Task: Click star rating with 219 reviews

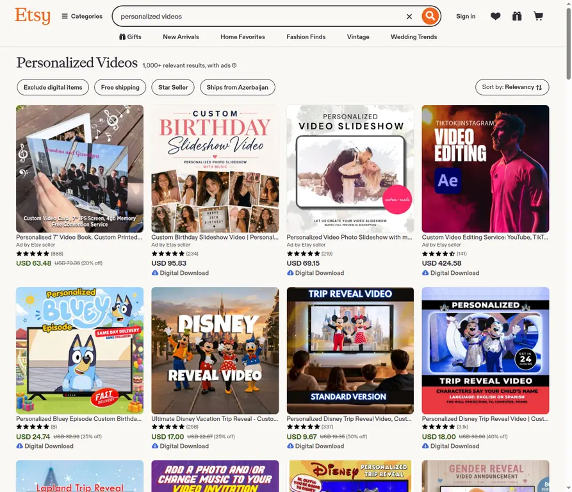Action: click(x=310, y=254)
